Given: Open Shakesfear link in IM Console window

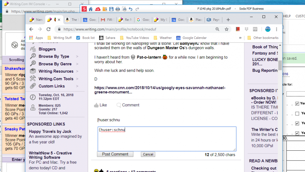Looking at the screenshot, I should pos(15,68).
